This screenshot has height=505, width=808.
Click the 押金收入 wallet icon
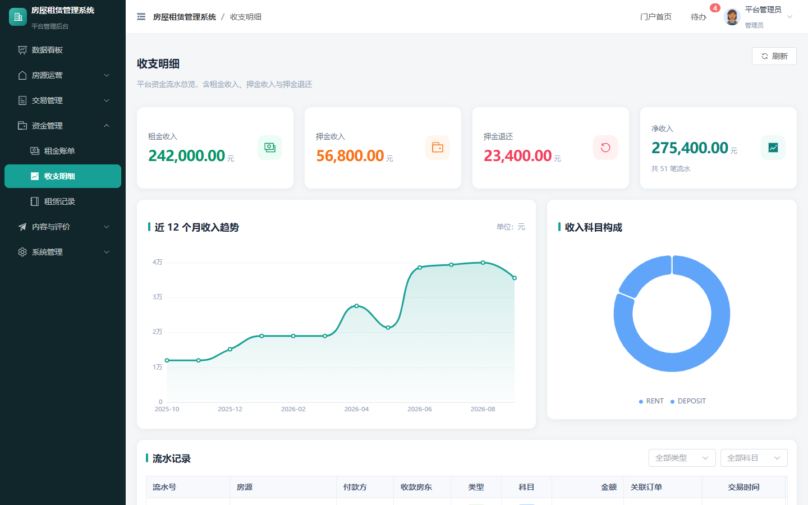click(438, 148)
